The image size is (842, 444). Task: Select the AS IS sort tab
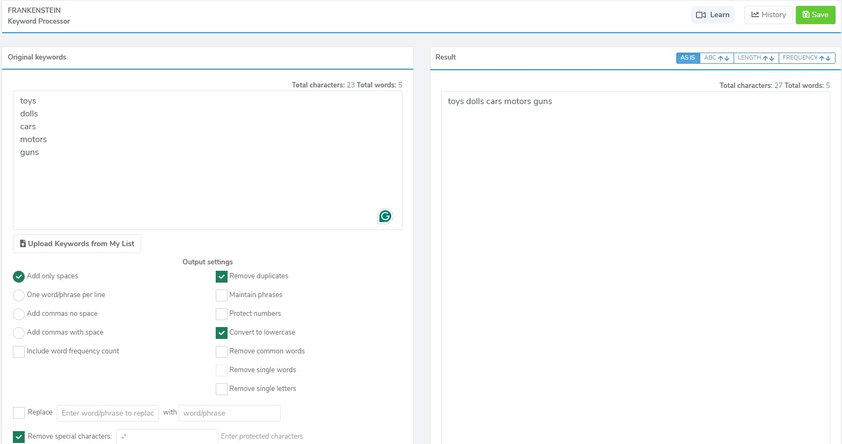click(688, 58)
